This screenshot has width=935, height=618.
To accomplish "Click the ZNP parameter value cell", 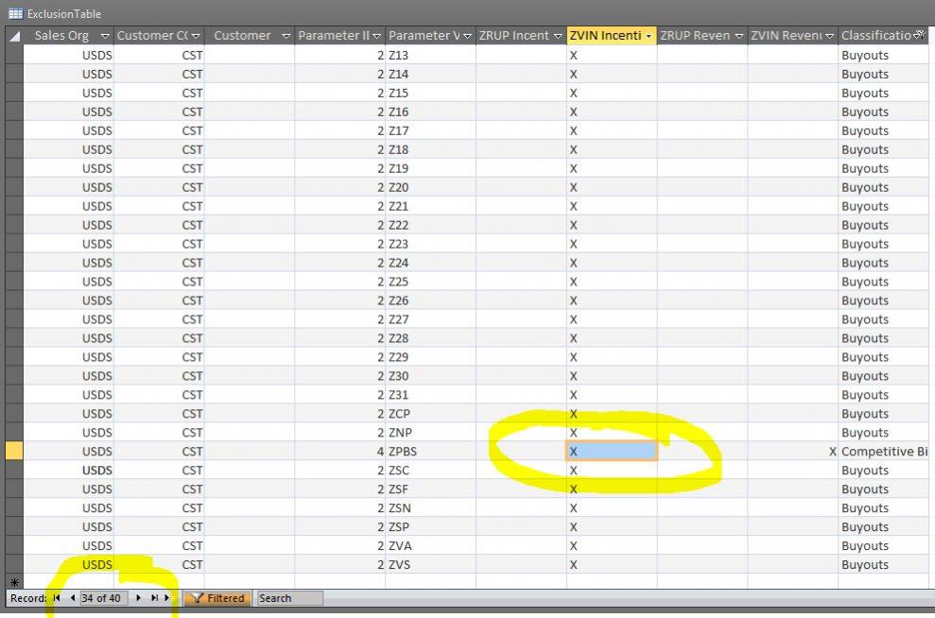I will [430, 432].
